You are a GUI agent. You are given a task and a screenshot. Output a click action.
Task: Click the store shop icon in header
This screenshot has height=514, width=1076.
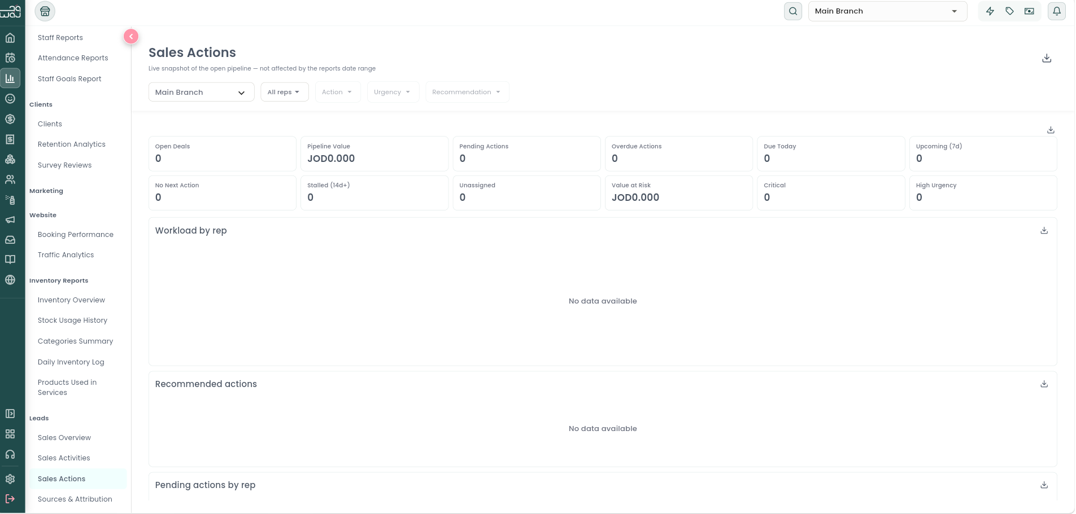45,11
